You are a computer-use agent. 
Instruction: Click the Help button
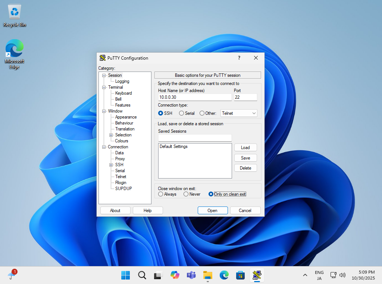click(148, 210)
